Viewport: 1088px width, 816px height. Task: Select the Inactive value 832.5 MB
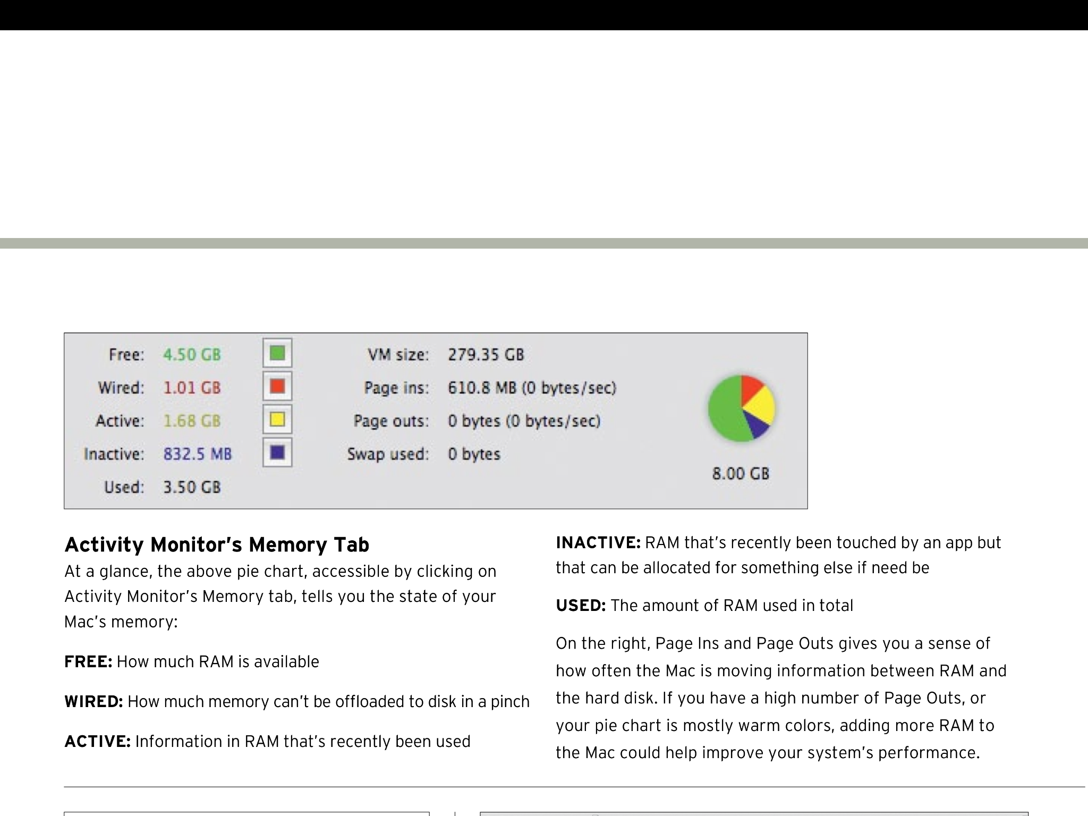click(x=198, y=454)
